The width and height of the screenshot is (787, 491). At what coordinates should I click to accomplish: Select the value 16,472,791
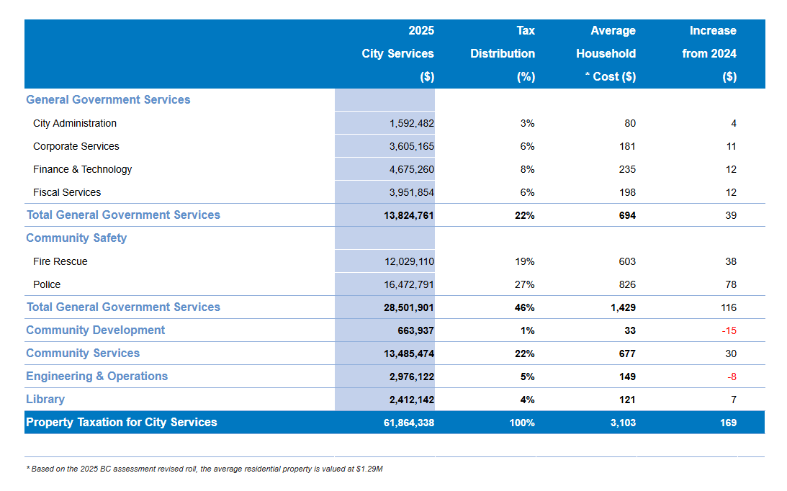click(409, 284)
